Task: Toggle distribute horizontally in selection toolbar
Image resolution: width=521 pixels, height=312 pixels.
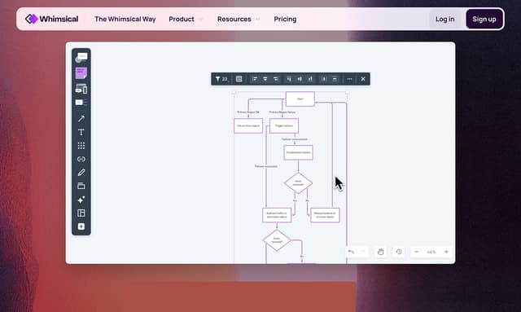Action: 324,79
